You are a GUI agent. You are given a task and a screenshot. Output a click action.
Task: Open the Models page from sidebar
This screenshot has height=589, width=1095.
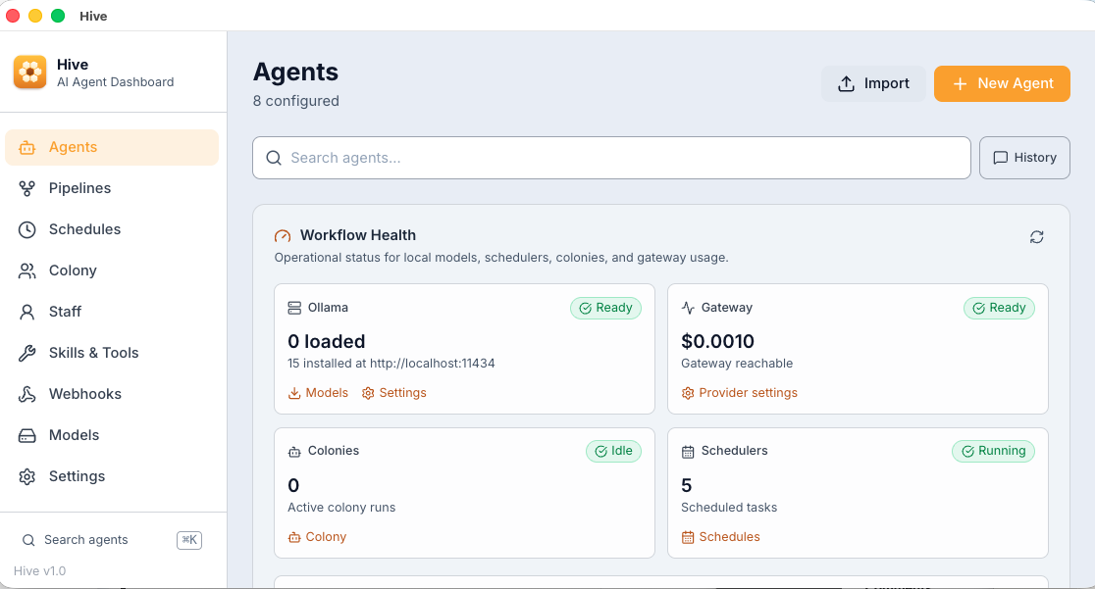coord(112,435)
